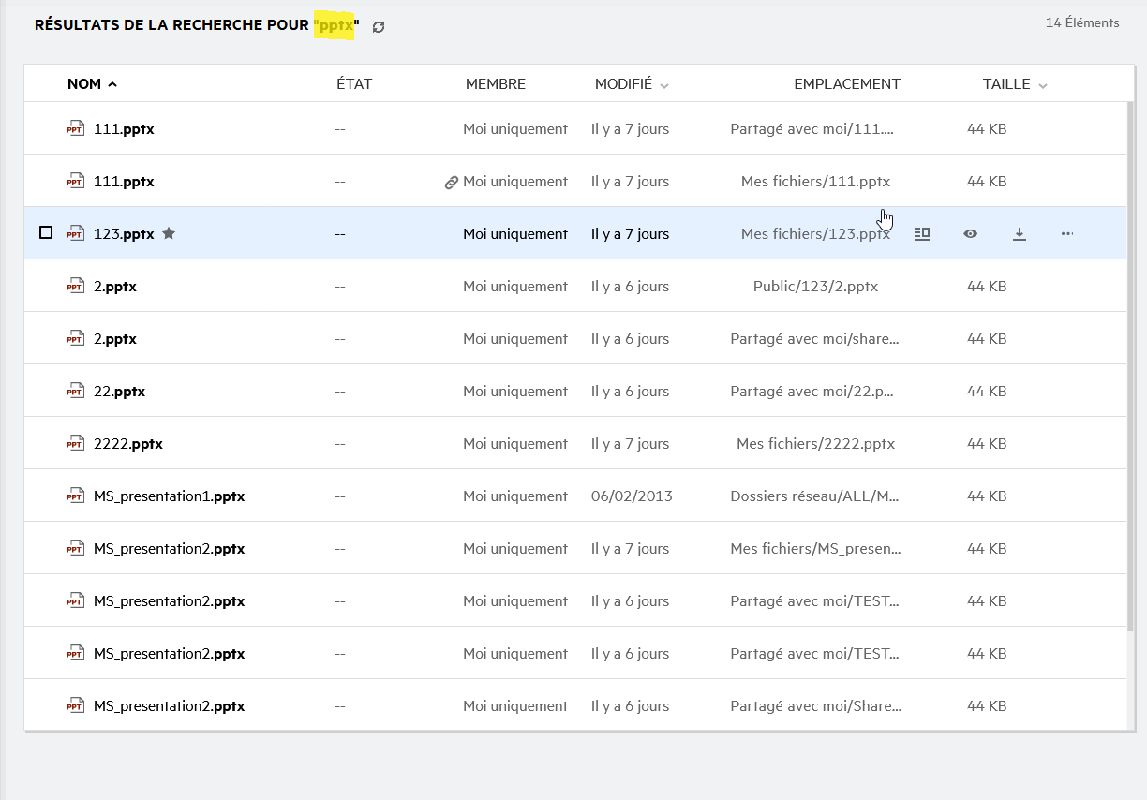Click the vertical scrollbar of results list
Viewport: 1147px width, 800px height.
[x=1130, y=375]
